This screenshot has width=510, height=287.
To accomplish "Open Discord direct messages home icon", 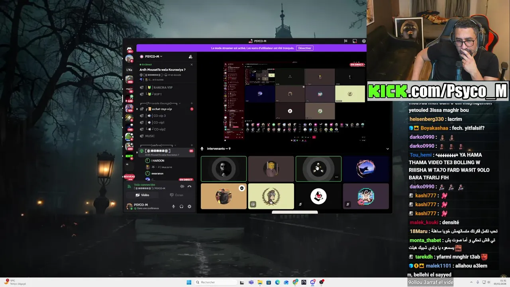I will pyautogui.click(x=129, y=49).
